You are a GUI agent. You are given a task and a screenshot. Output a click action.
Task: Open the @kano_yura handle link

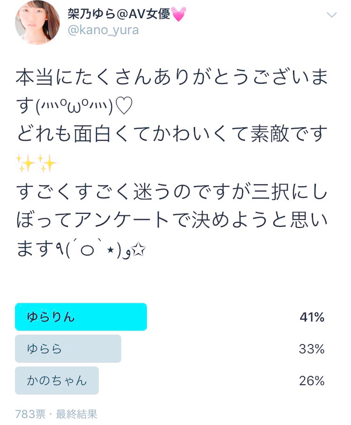coord(103,30)
